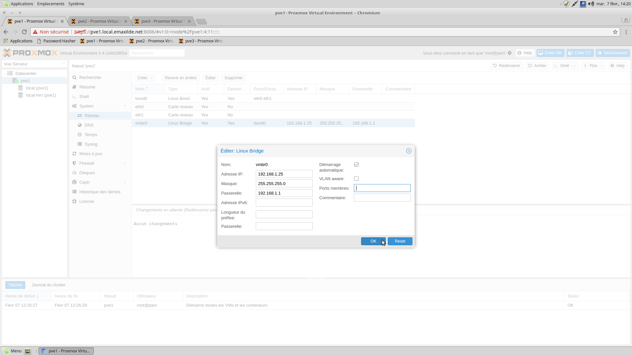Reload the page in Chromium

[x=24, y=32]
